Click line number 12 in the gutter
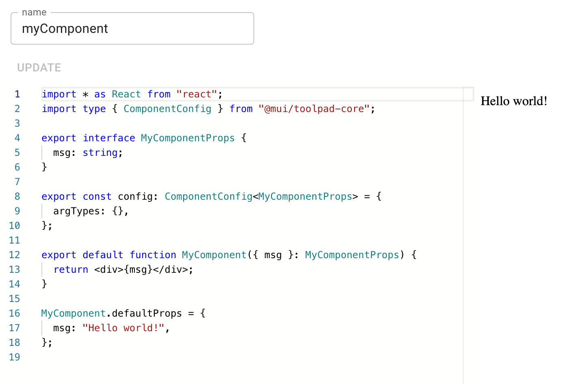Viewport: 588px width, 384px height. click(15, 255)
